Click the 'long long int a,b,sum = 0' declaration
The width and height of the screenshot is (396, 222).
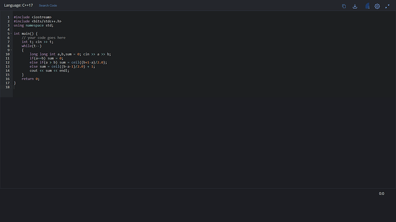coord(55,54)
